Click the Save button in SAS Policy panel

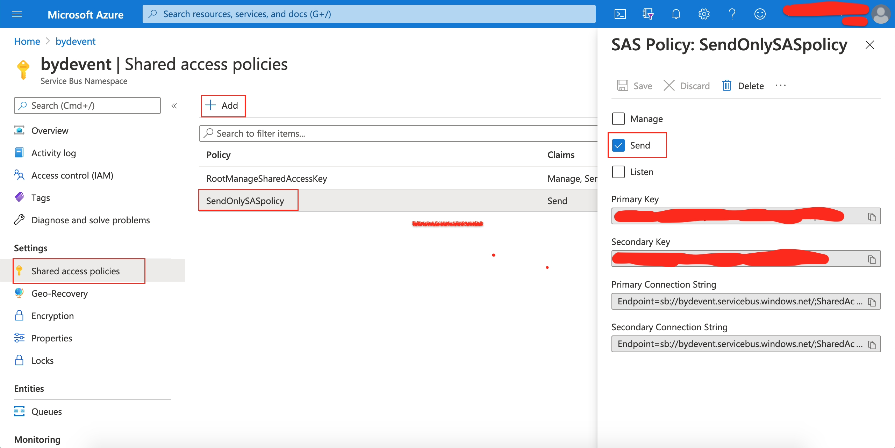click(635, 86)
